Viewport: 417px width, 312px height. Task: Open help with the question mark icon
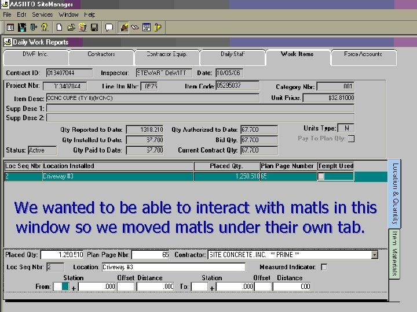point(45,27)
